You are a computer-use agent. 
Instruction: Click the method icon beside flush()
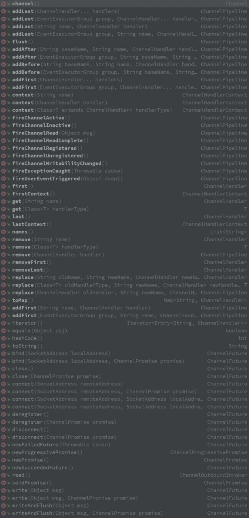coord(4,42)
